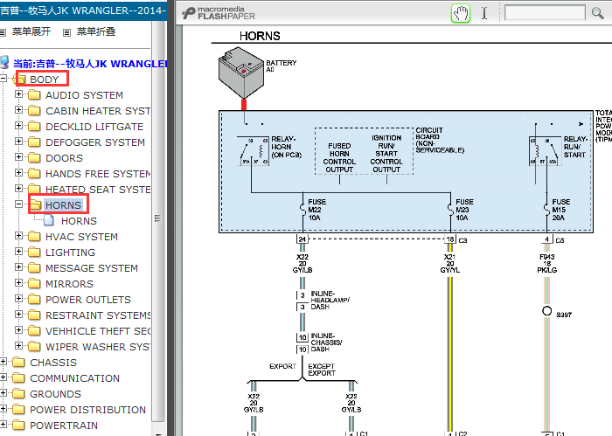Viewport: 612px width, 436px height.
Task: Click the Macromedia FlashPaper logo
Action: [219, 13]
